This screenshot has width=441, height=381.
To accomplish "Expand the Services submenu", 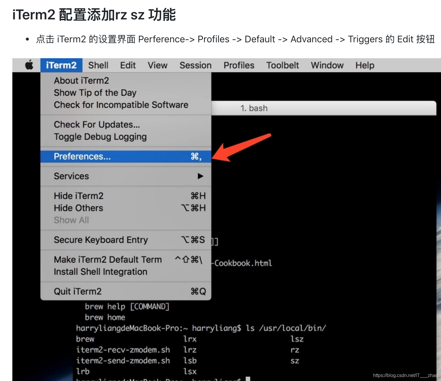I will tap(126, 176).
